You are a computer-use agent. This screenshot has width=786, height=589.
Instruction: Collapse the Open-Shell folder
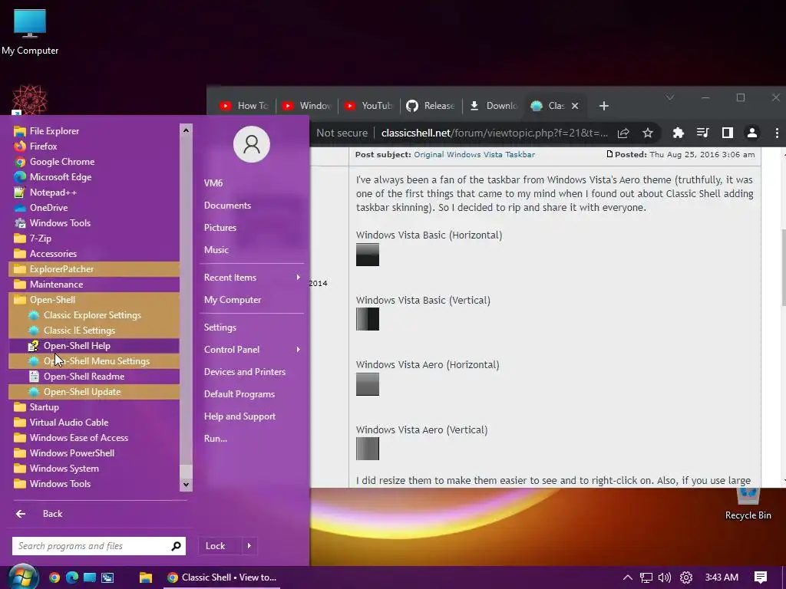pyautogui.click(x=94, y=300)
